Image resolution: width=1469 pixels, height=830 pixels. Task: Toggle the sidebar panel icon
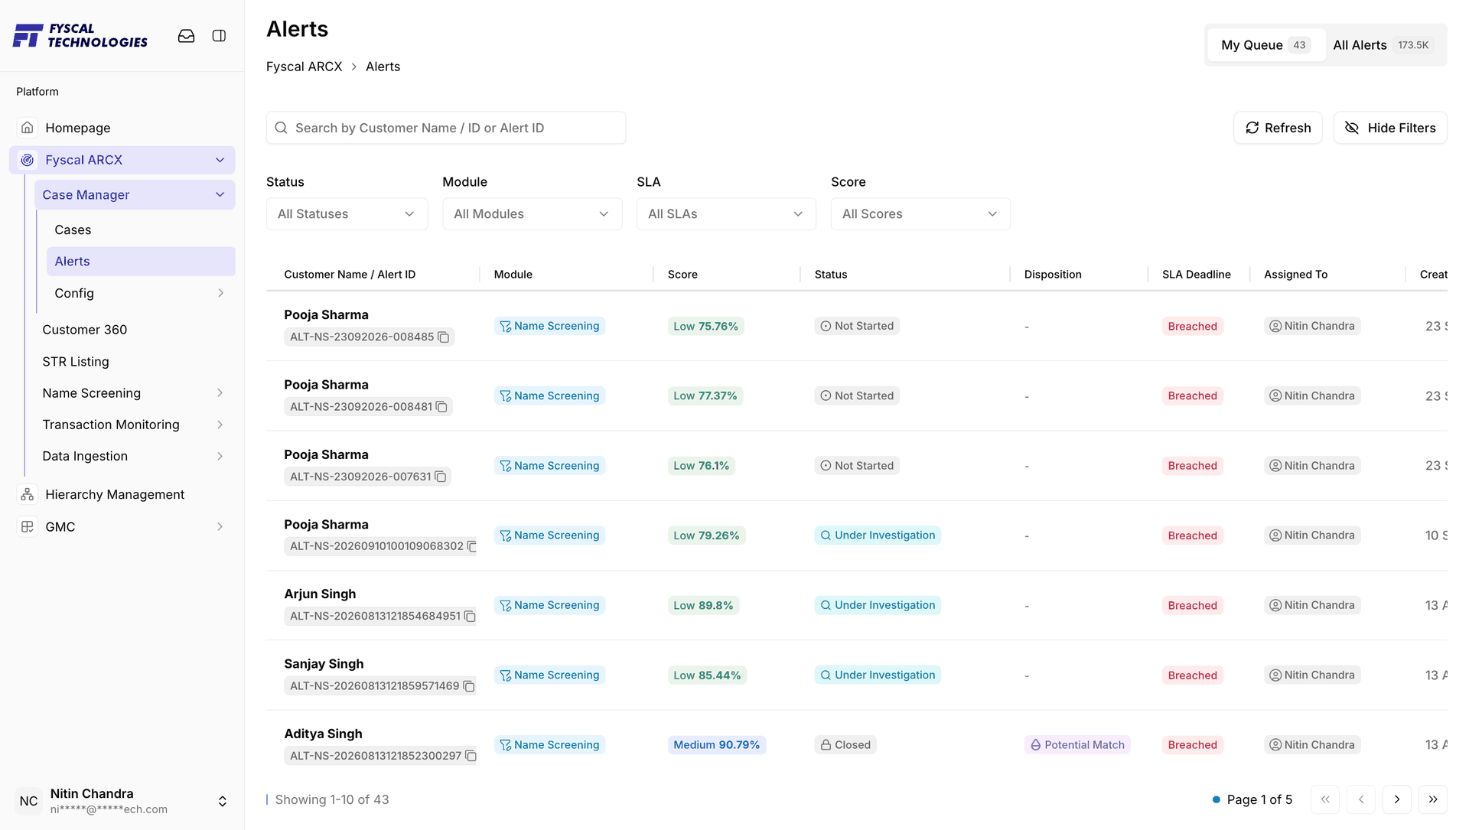(219, 36)
